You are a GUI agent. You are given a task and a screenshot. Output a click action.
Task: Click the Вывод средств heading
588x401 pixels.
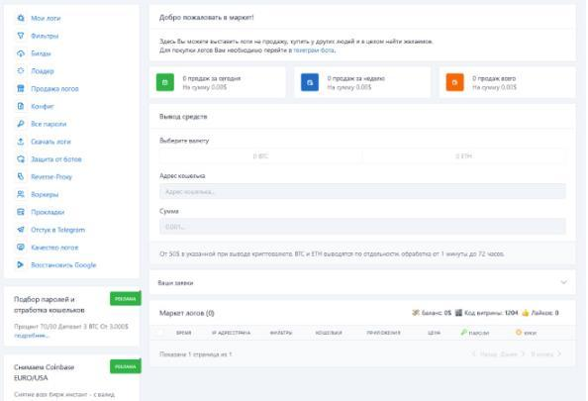[x=183, y=117]
